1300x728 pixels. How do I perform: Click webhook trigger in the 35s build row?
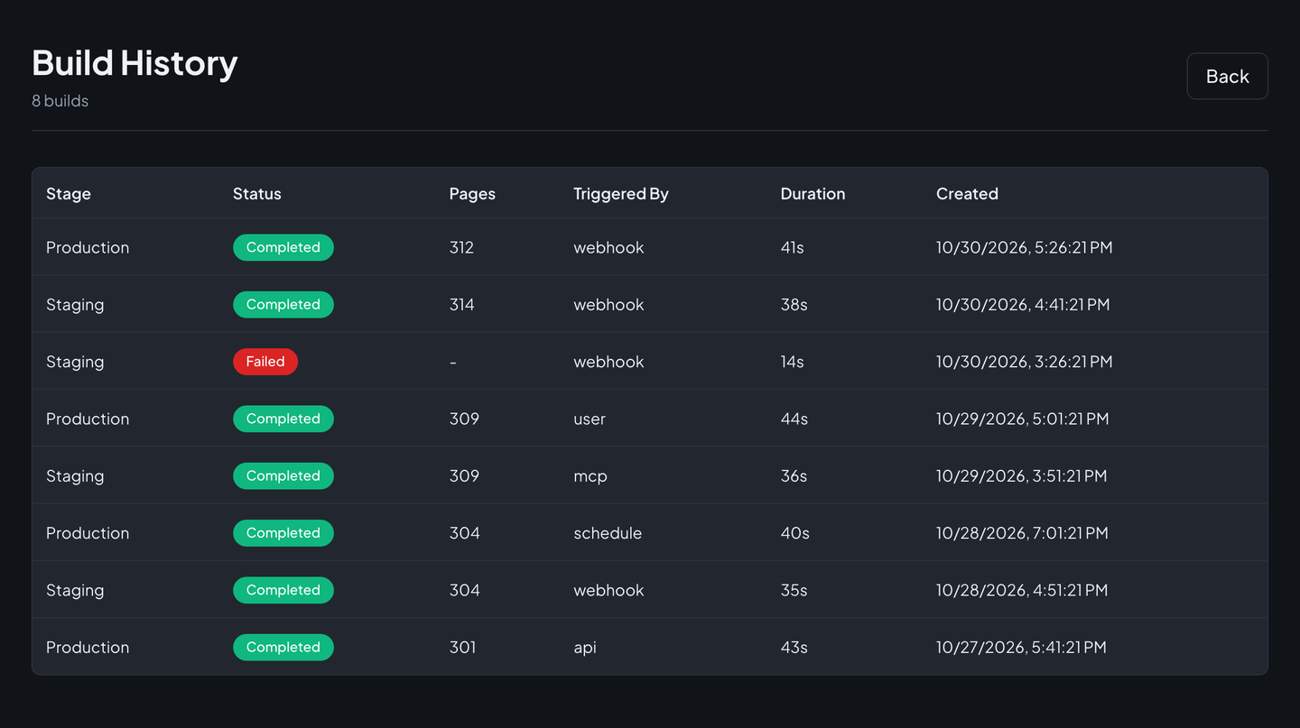coord(608,590)
